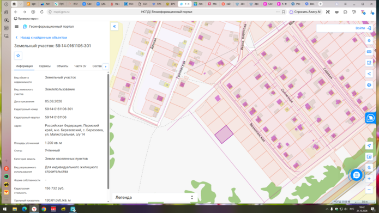Click Войти to log in

[x=363, y=28]
